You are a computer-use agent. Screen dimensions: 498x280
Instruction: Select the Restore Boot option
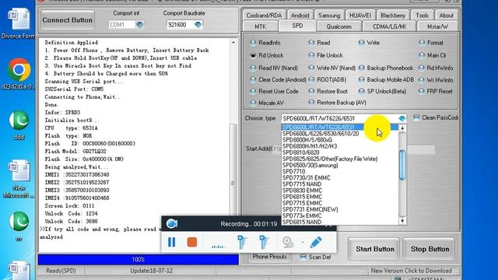point(328,91)
